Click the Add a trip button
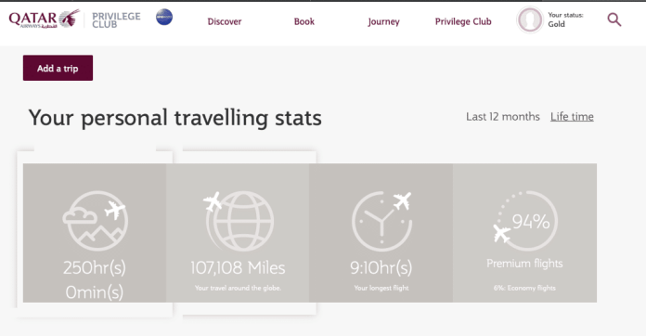The width and height of the screenshot is (646, 336). [58, 68]
